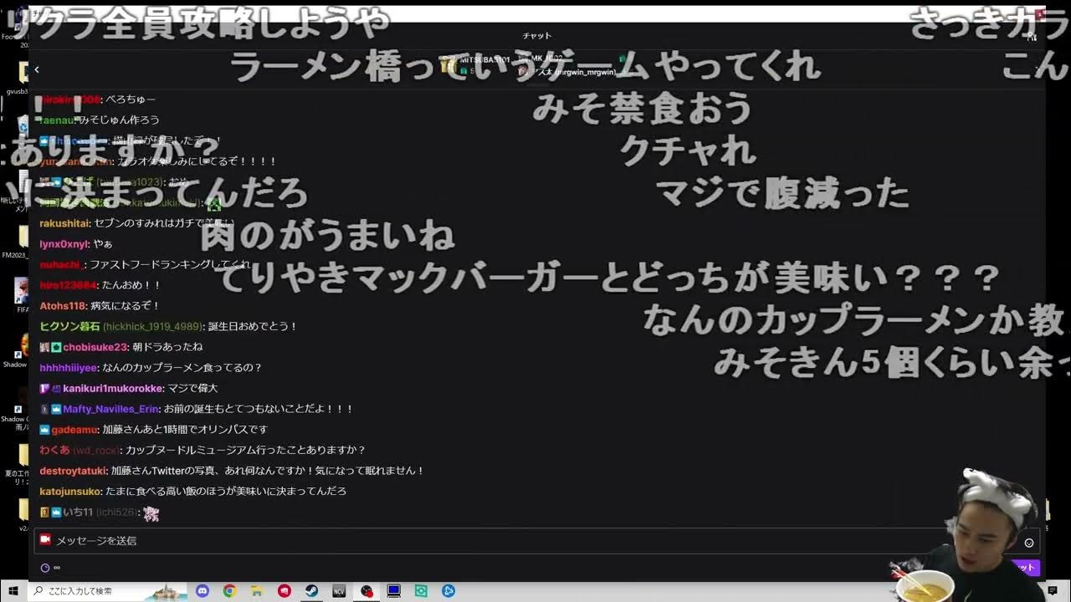Viewport: 1071px width, 602px height.
Task: Click username gadeamu in chat
Action: 74,430
